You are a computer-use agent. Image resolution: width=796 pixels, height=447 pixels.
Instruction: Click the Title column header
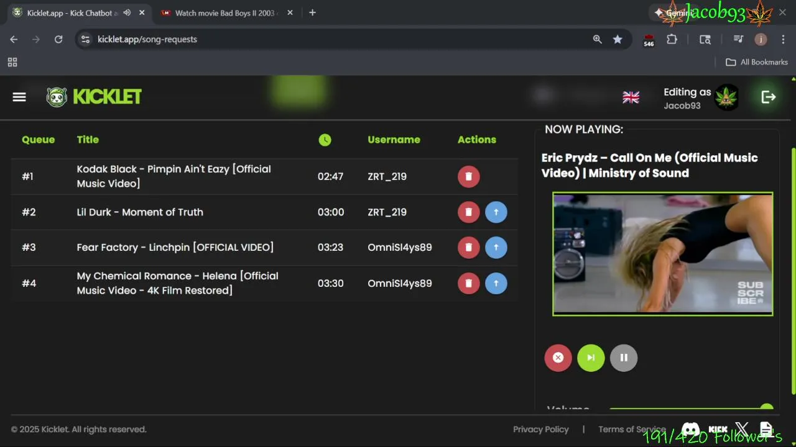88,140
